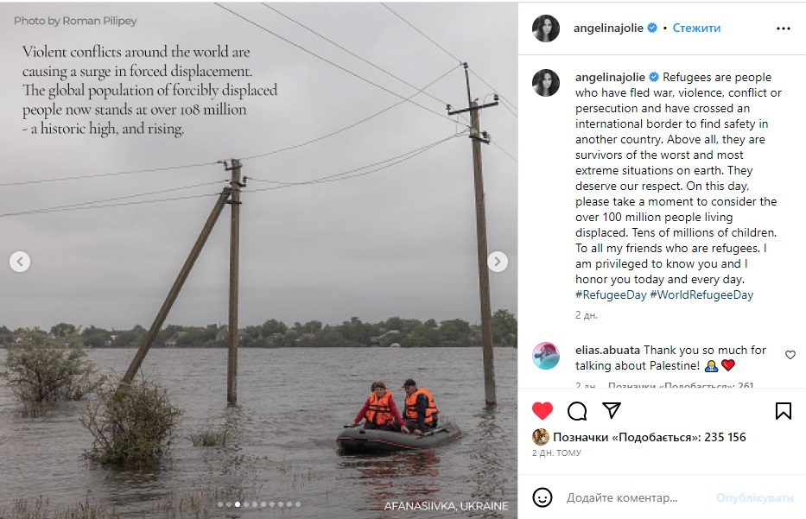
Task: Open the comment speech bubble icon
Action: tap(577, 410)
